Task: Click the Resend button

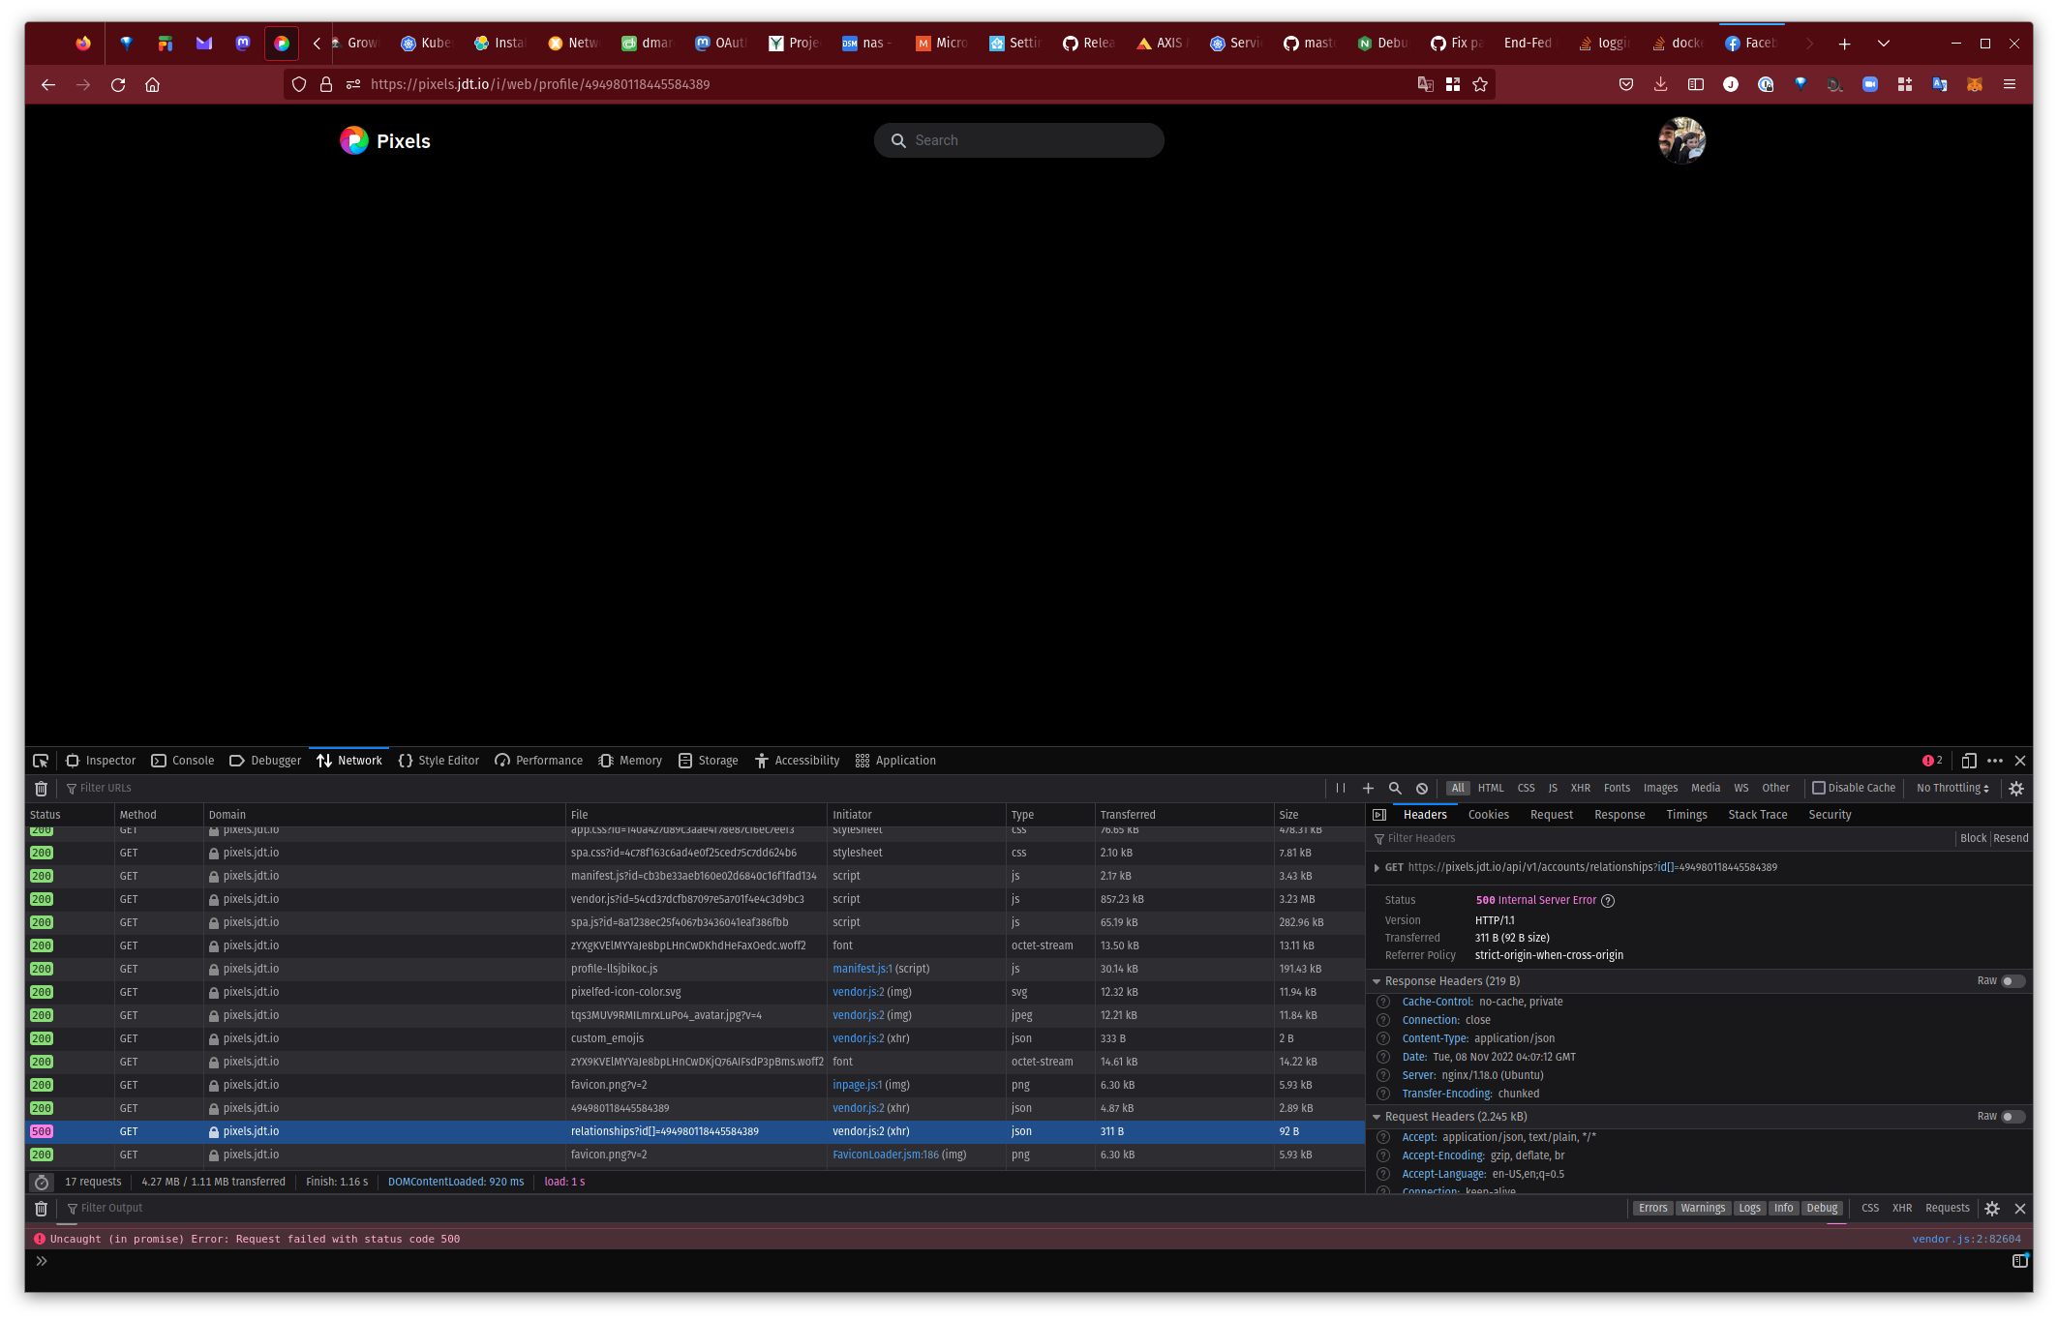Action: (2011, 838)
